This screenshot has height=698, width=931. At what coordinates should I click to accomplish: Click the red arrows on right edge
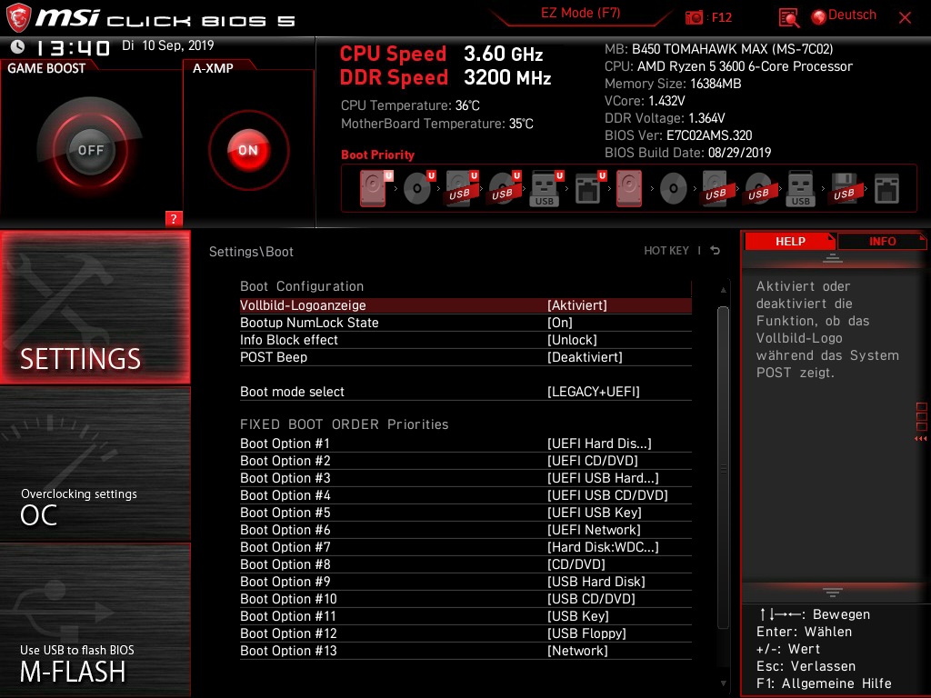click(920, 439)
